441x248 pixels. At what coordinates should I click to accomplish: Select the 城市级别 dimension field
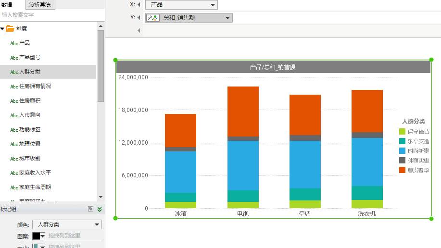pos(30,159)
